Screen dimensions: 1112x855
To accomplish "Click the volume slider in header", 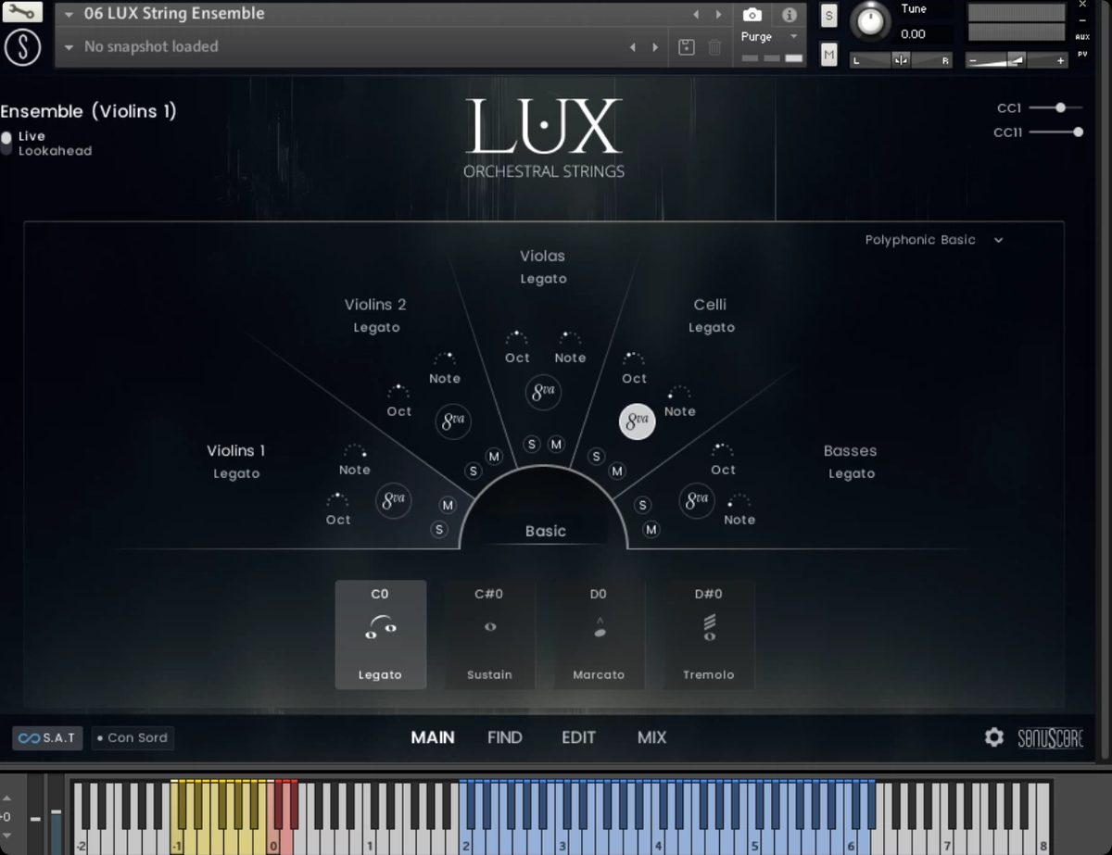I will (x=1017, y=60).
